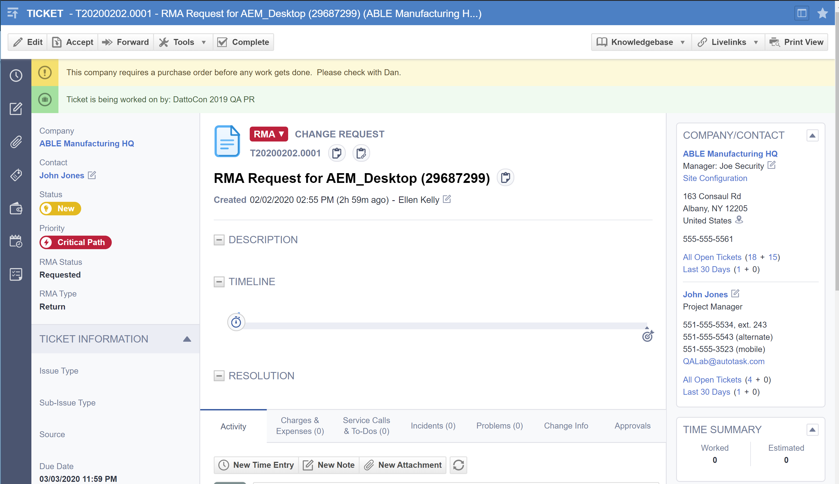Viewport: 839px width, 484px height.
Task: Select the wallet charges icon in the sidebar
Action: click(x=16, y=208)
